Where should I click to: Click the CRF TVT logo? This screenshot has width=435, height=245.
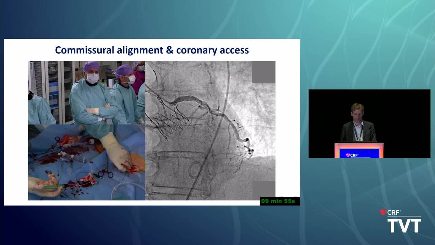[x=401, y=221]
